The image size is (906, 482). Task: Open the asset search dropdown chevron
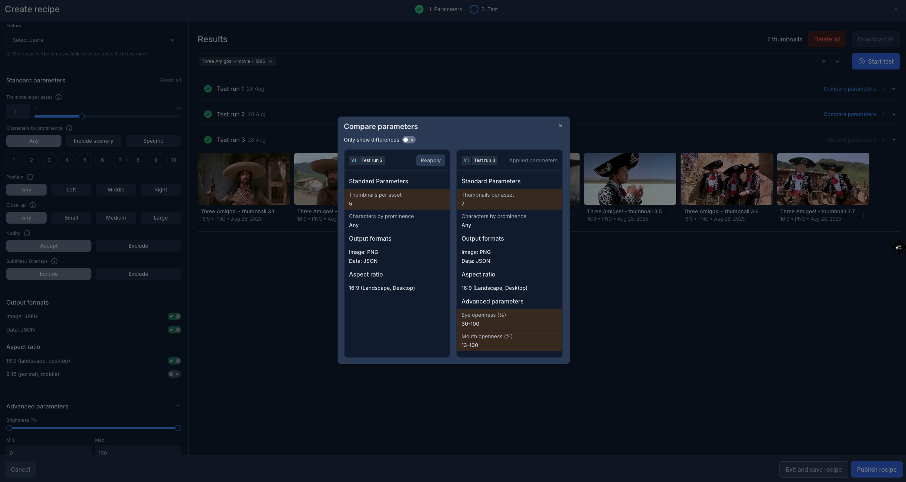pos(838,61)
